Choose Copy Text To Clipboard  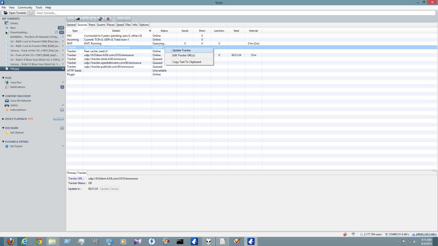[x=189, y=62]
